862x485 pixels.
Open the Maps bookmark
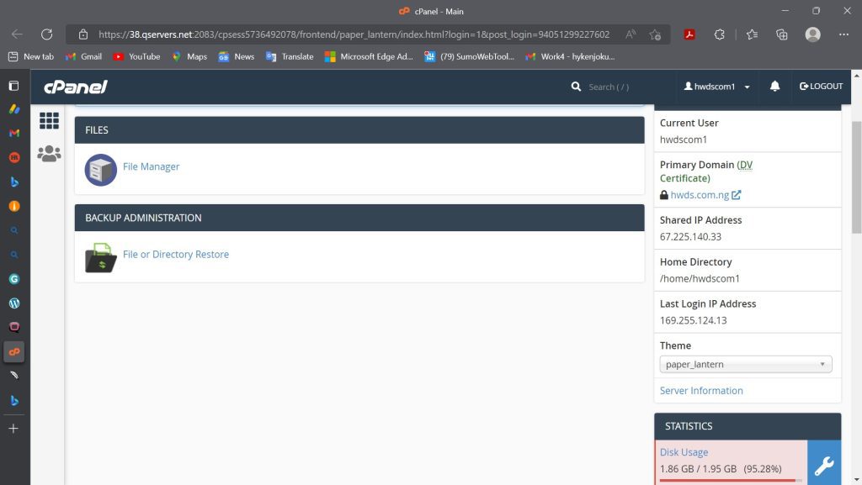(189, 56)
